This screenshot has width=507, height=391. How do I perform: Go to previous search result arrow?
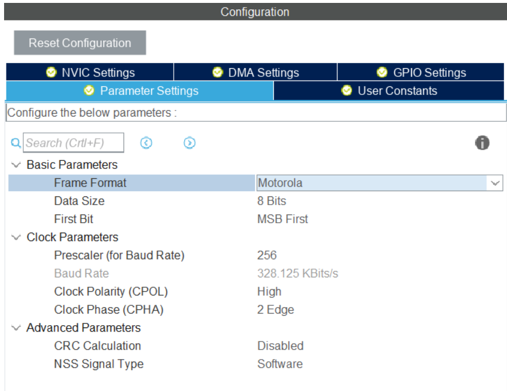tap(146, 143)
